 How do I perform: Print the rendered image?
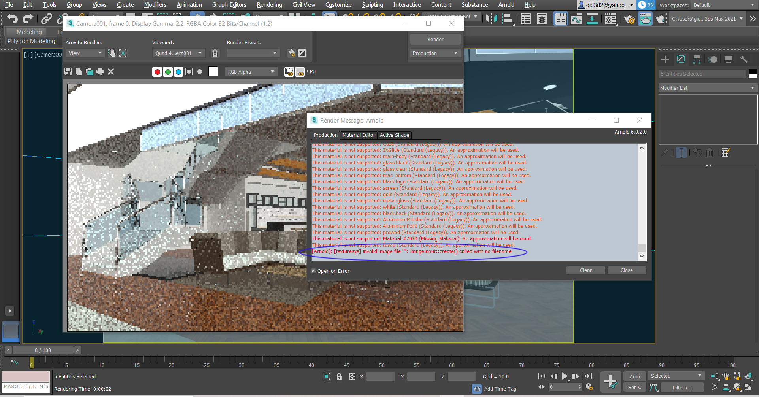click(100, 72)
